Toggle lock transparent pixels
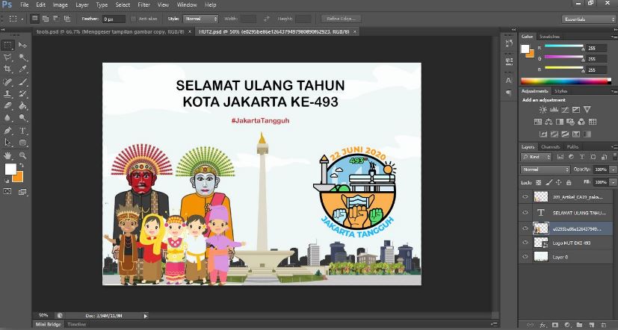 [539, 182]
